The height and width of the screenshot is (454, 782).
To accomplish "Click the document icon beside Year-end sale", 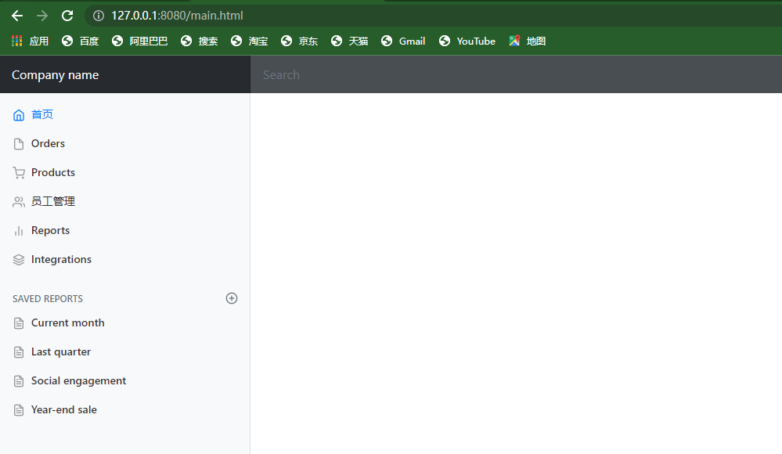I will coord(19,410).
